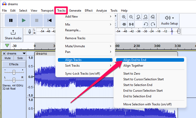Click the green playhead triangle in timeline

click(x=7, y=46)
